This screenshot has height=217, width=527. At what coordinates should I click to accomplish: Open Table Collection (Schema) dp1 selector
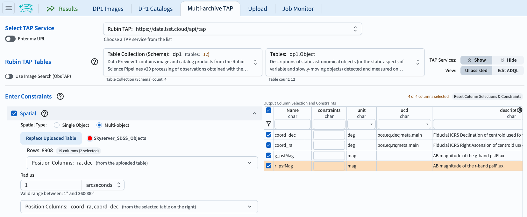183,62
